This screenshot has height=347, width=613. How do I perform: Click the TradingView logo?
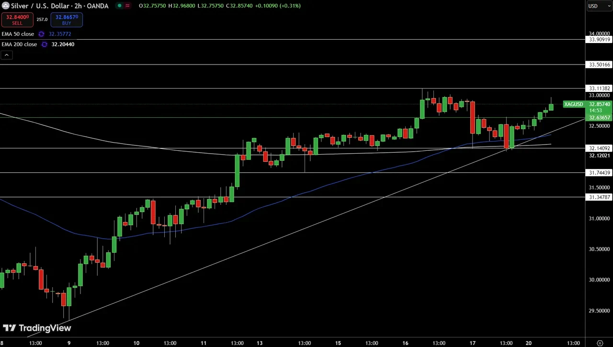(37, 328)
